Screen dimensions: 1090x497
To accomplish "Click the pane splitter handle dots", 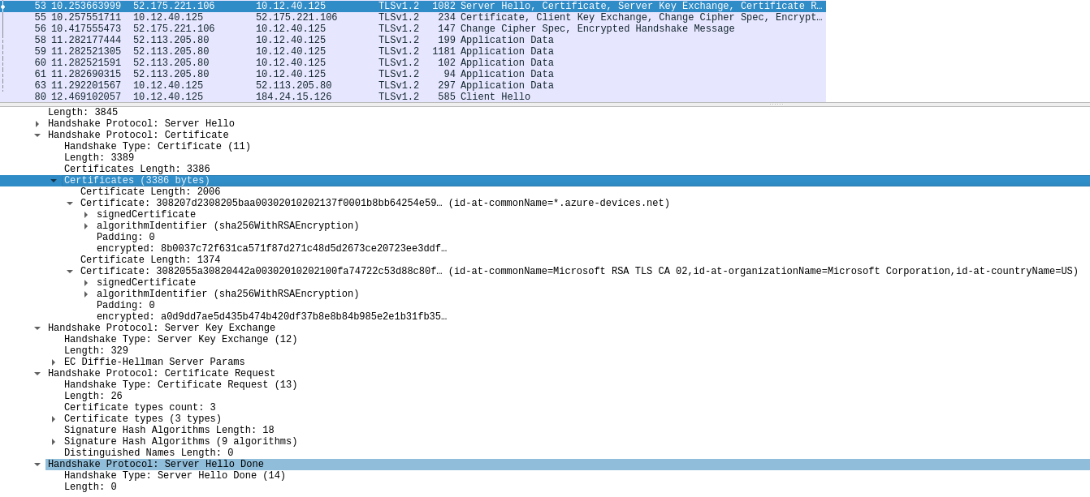I will pos(776,105).
